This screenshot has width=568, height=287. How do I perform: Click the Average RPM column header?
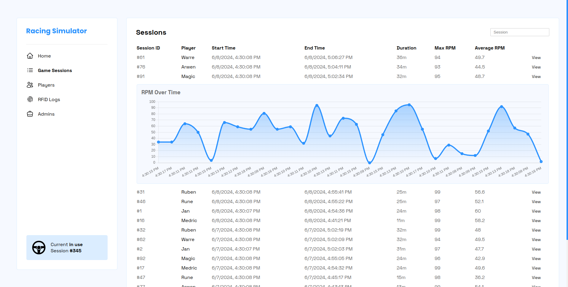point(490,48)
